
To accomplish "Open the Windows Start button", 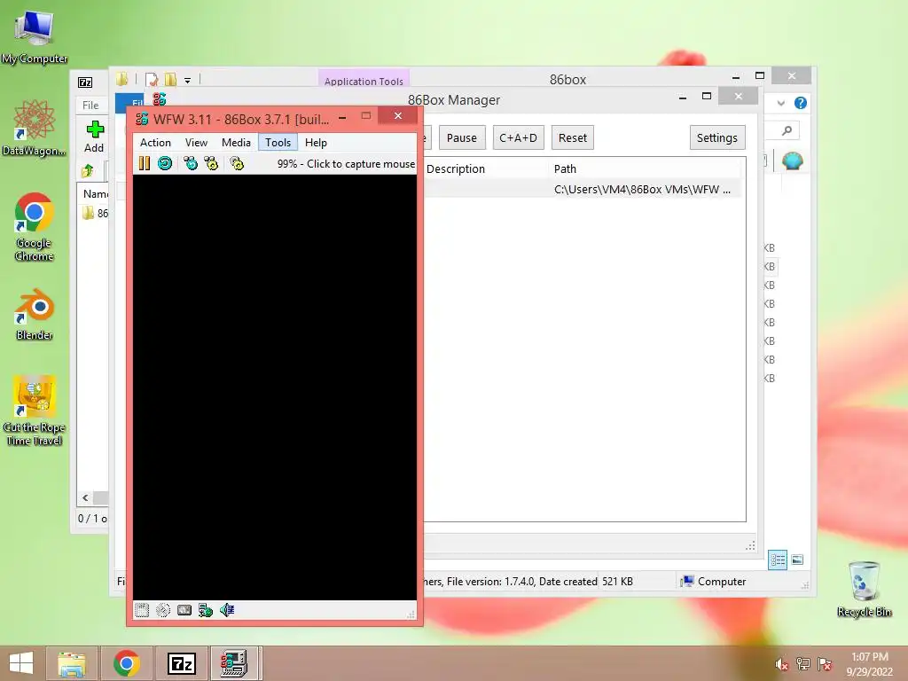I will click(21, 663).
